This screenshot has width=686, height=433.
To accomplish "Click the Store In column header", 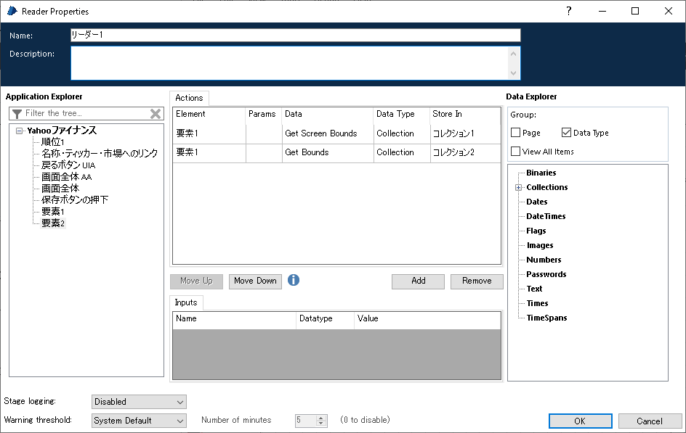I will (x=466, y=115).
